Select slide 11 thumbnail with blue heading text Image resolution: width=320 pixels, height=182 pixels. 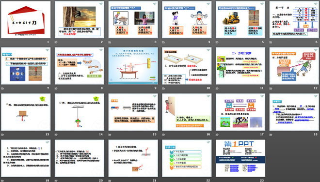click(240, 66)
